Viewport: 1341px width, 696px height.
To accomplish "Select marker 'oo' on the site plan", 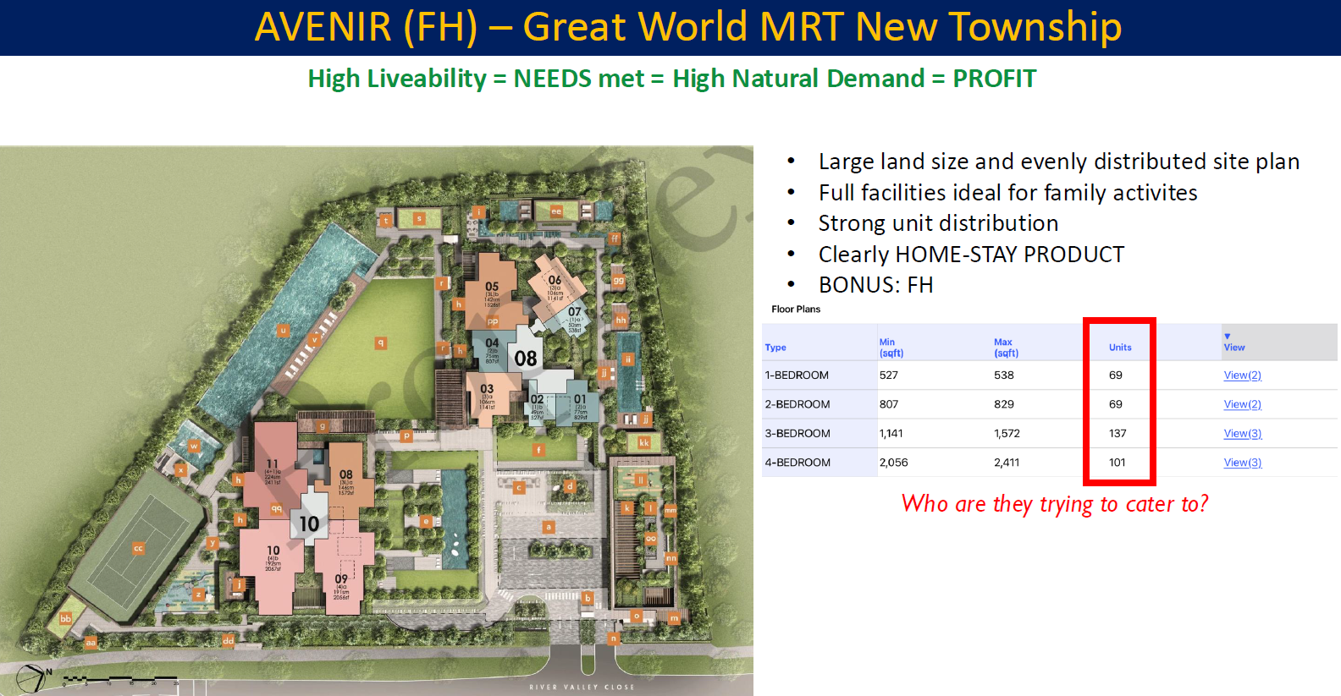I will (x=650, y=538).
